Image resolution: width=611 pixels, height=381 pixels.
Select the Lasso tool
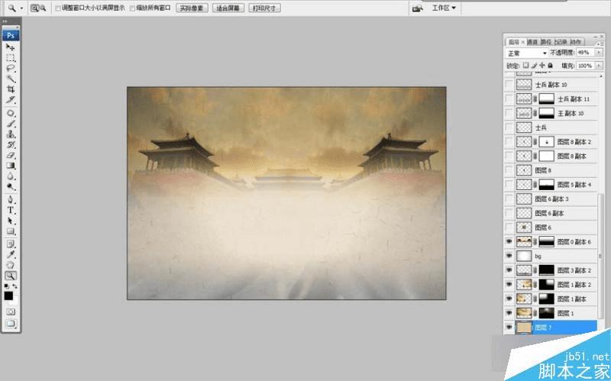point(11,68)
